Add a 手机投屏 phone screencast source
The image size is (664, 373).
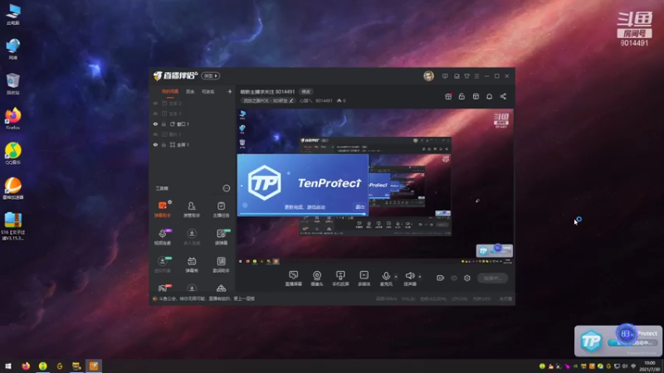coord(340,279)
